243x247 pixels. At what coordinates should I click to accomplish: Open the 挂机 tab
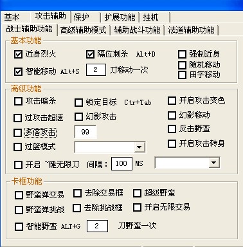pos(155,17)
